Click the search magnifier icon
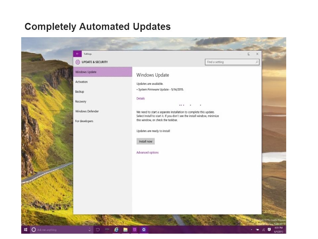318x239 pixels. pos(257,62)
